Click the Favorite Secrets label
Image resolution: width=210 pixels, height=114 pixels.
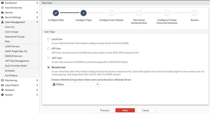coord(14,8)
